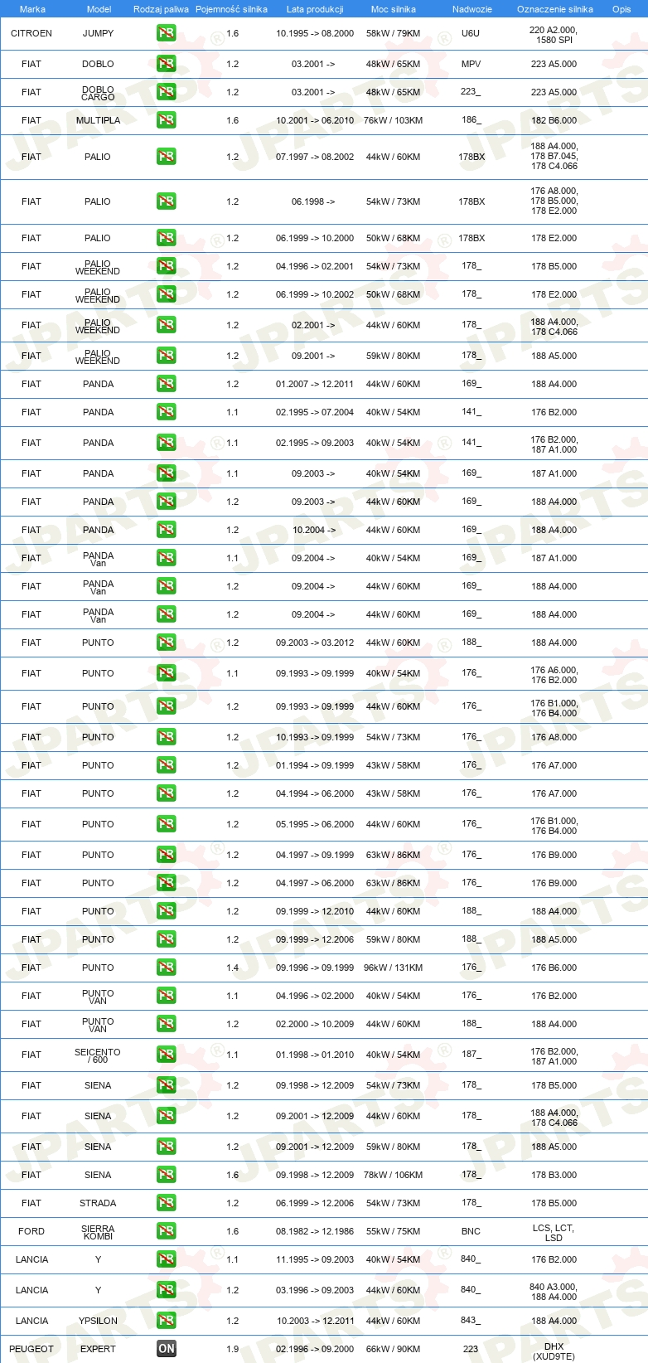The image size is (648, 1363).
Task: Click the 66kW / 90KM power value
Action: point(393,1349)
